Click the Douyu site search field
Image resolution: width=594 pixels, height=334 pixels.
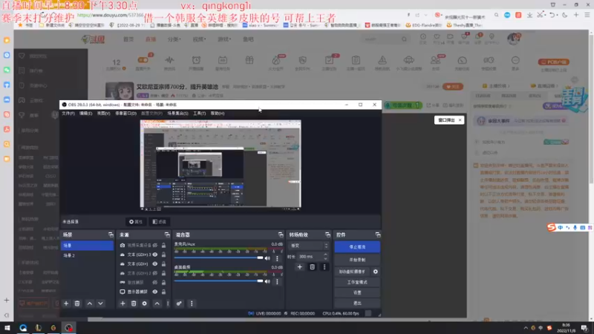coord(381,39)
